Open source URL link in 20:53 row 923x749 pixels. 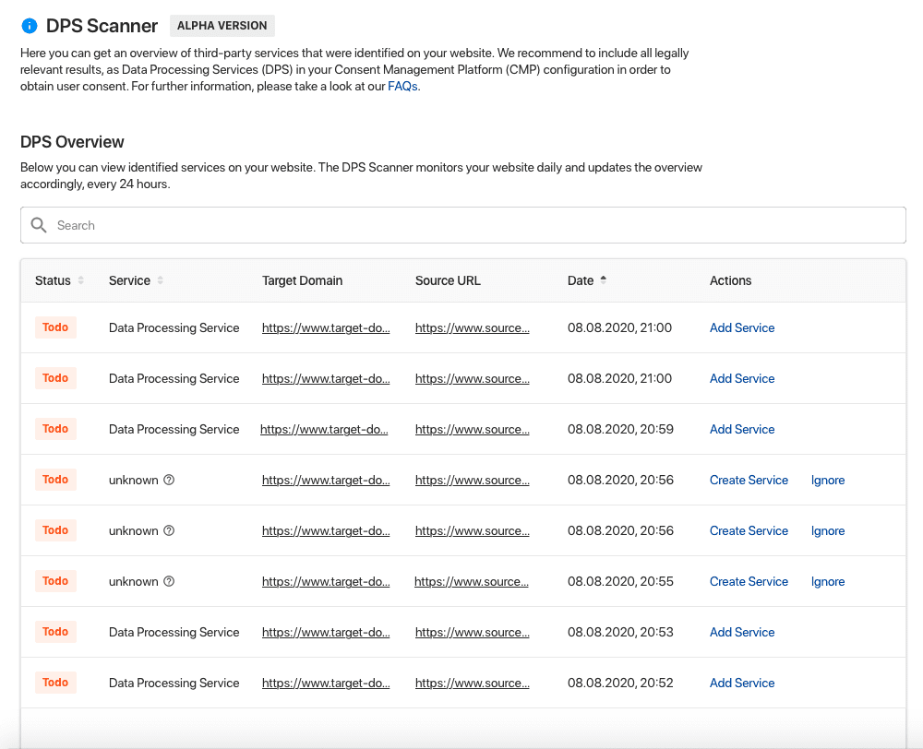472,632
